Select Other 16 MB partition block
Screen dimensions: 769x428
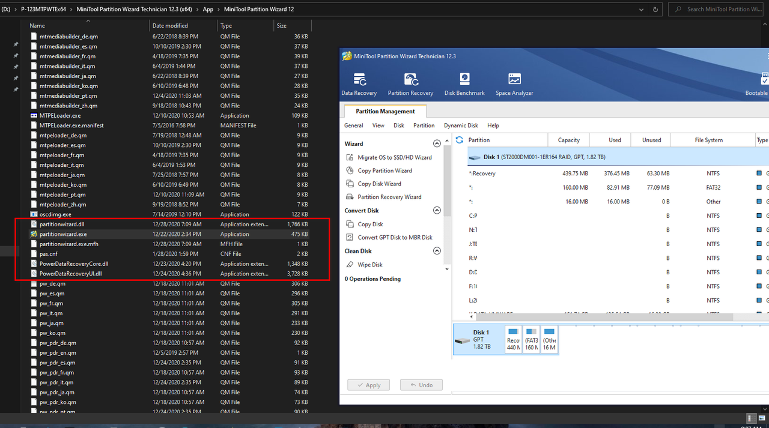point(549,340)
